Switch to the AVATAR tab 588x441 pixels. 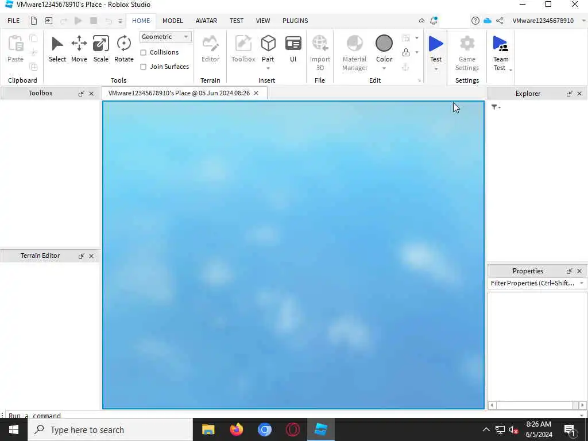tap(206, 21)
